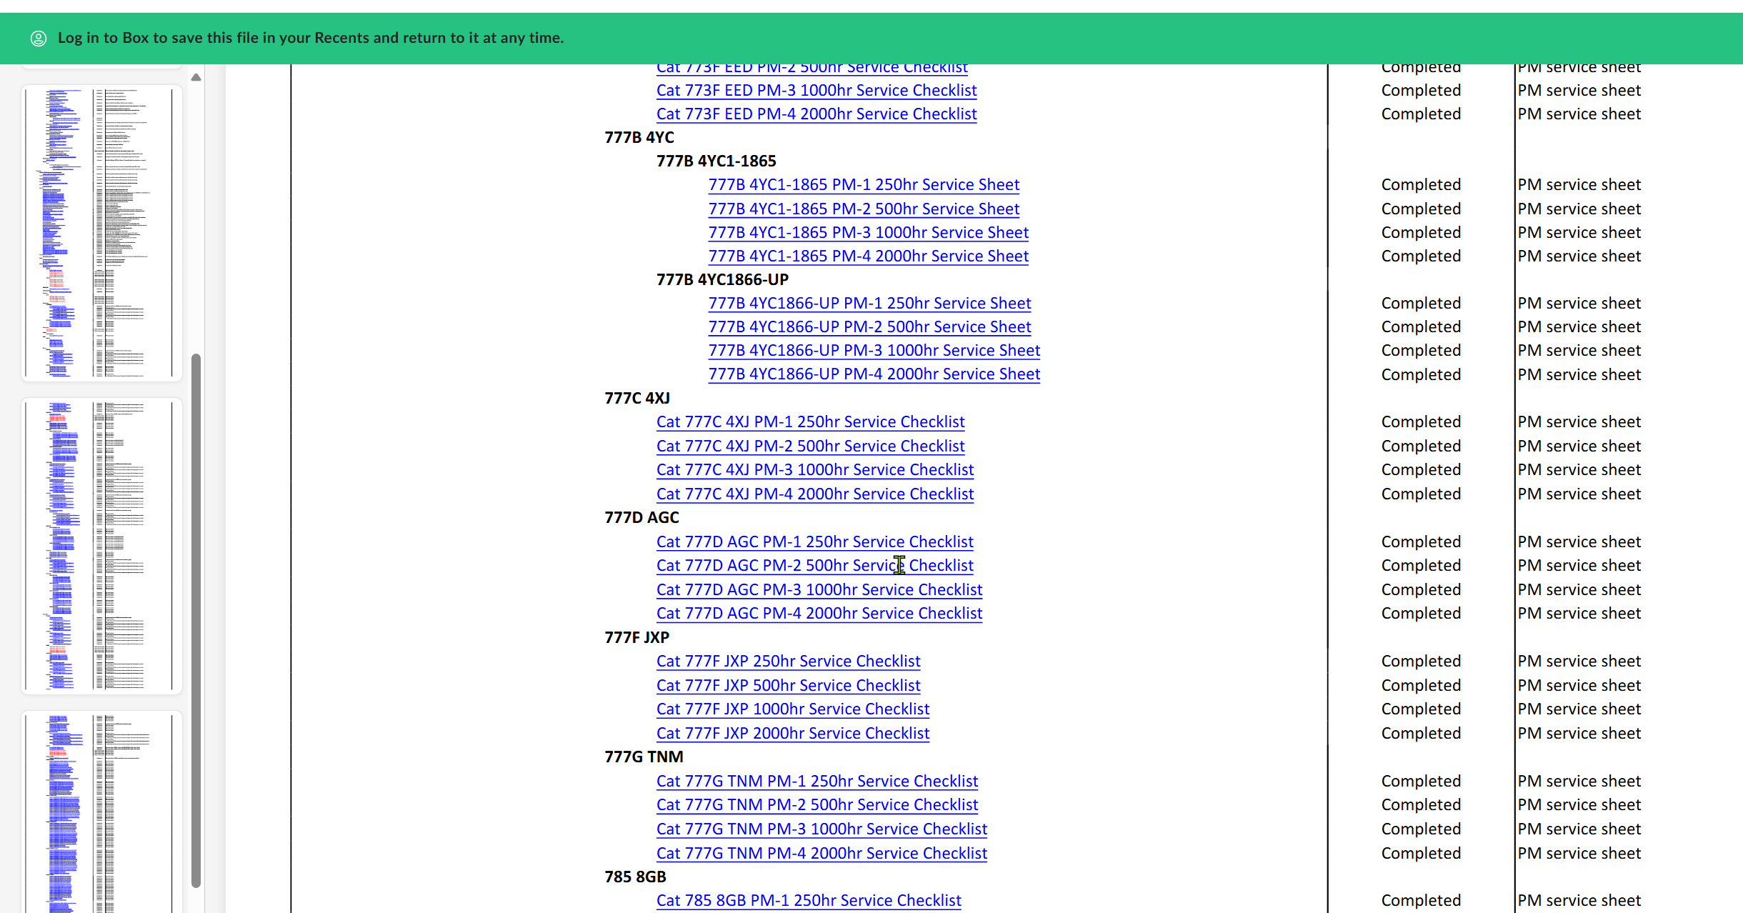Click the 777B 4YC1866-UP subheading
The height and width of the screenshot is (913, 1743).
722,279
